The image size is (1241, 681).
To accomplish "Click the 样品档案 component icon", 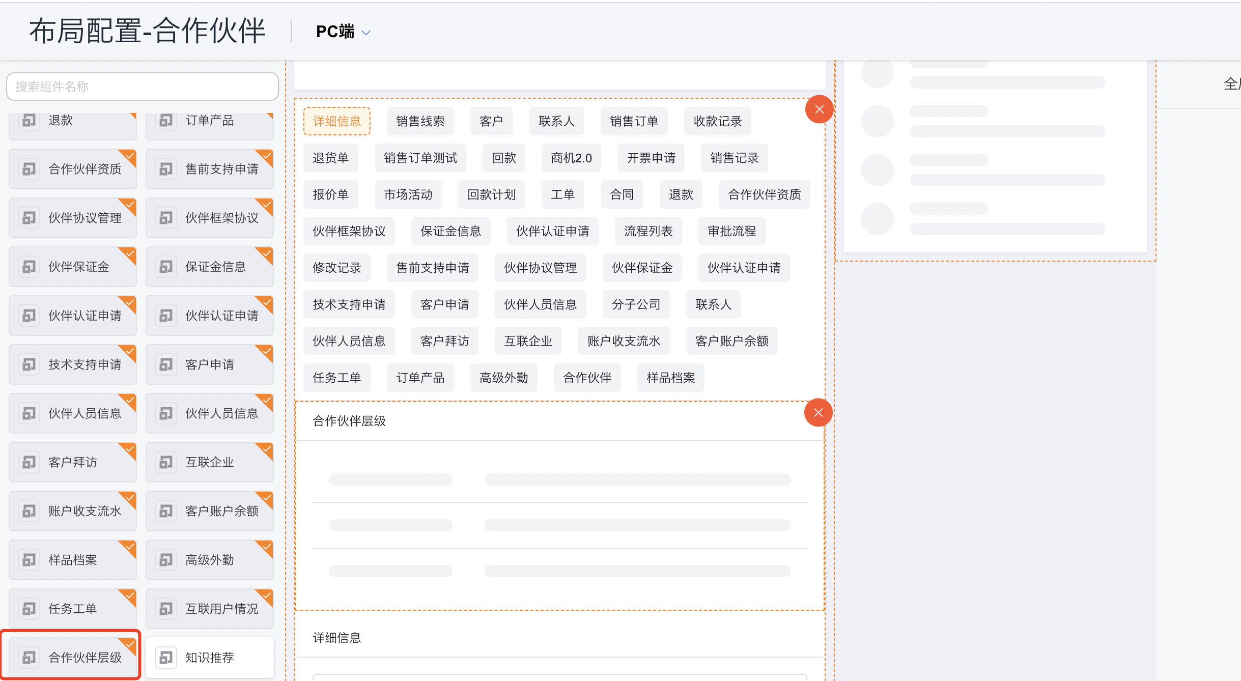I will (x=29, y=560).
